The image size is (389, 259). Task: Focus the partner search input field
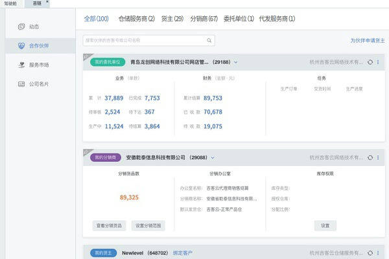click(149, 40)
